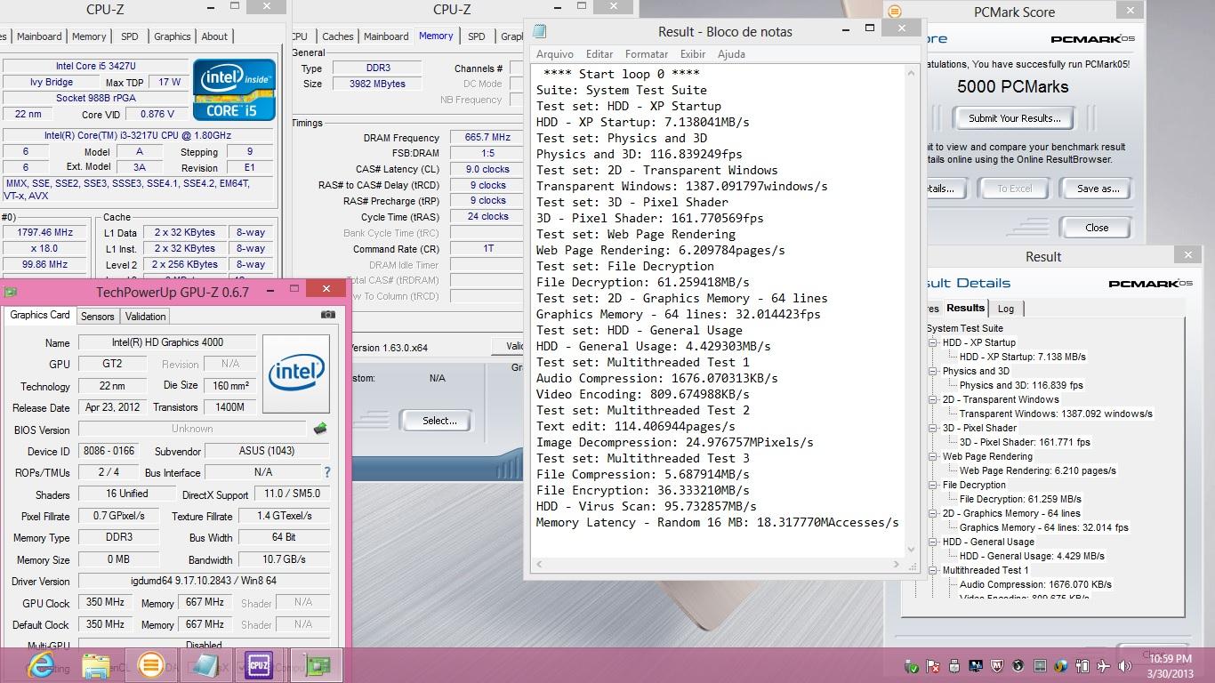Collapse 2D - Graphics Memory - 64 lines node

click(933, 513)
